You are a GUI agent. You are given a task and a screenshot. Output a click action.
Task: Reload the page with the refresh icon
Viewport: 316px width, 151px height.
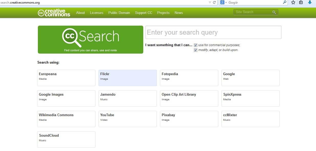(x=214, y=2)
